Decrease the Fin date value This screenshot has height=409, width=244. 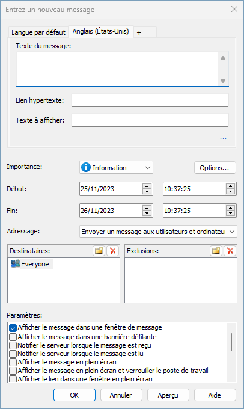coord(147,213)
